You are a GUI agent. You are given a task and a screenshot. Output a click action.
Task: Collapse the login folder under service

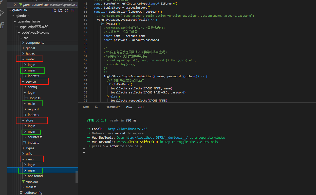pos(25,92)
